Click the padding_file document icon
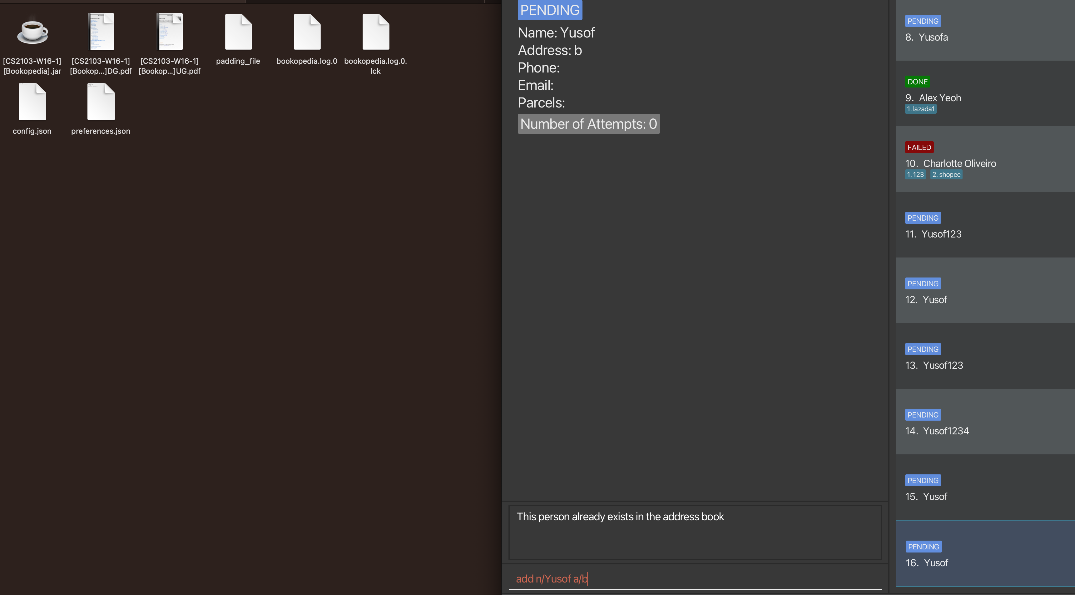Viewport: 1075px width, 595px height. point(238,32)
